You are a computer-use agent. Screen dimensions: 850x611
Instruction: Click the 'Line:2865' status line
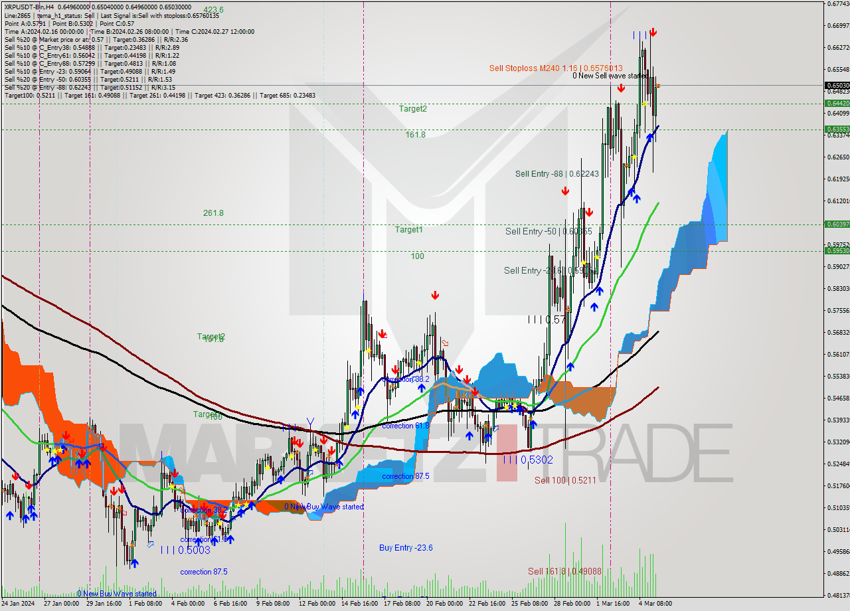coord(111,15)
